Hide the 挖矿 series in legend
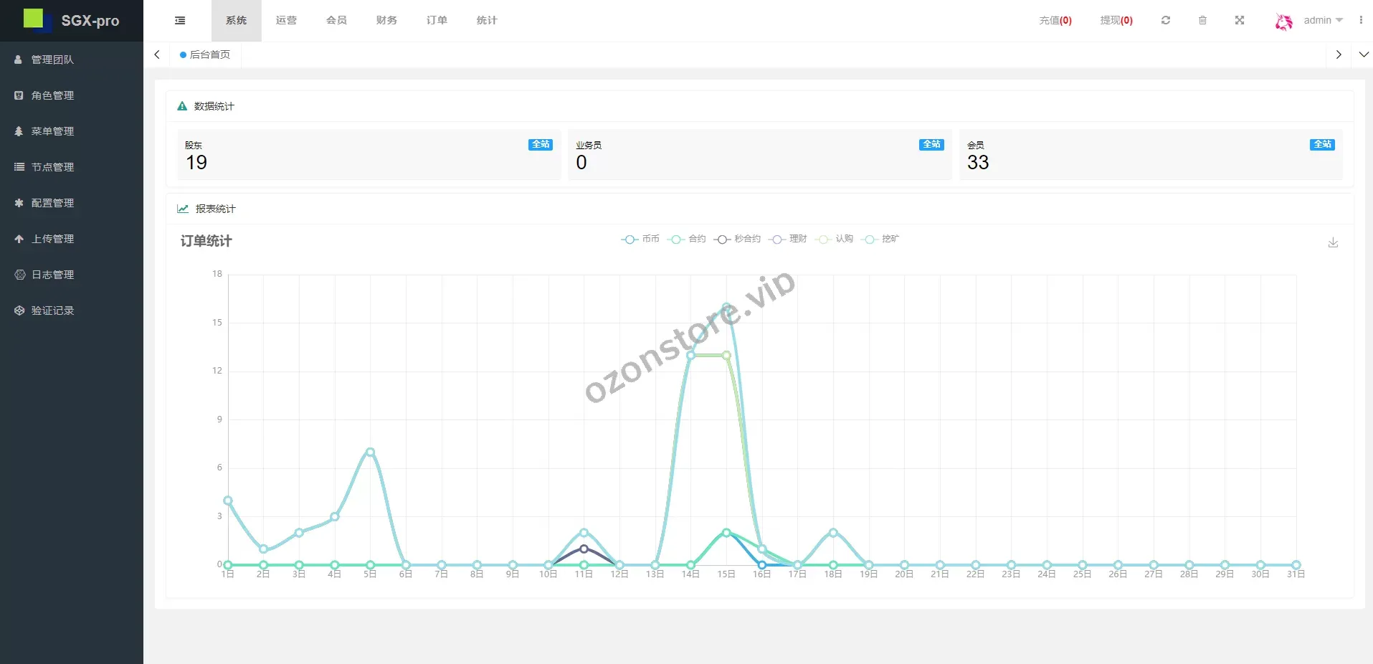 tap(880, 239)
